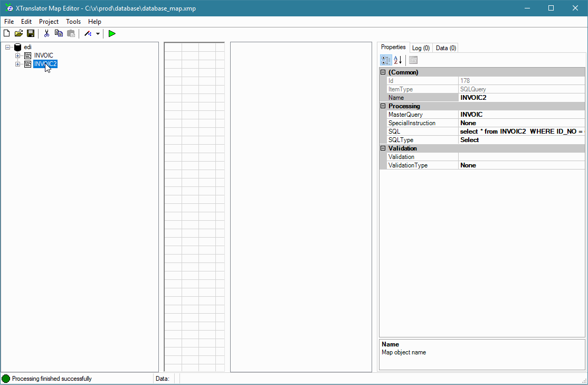Switch property grid to Categorized view

point(385,60)
